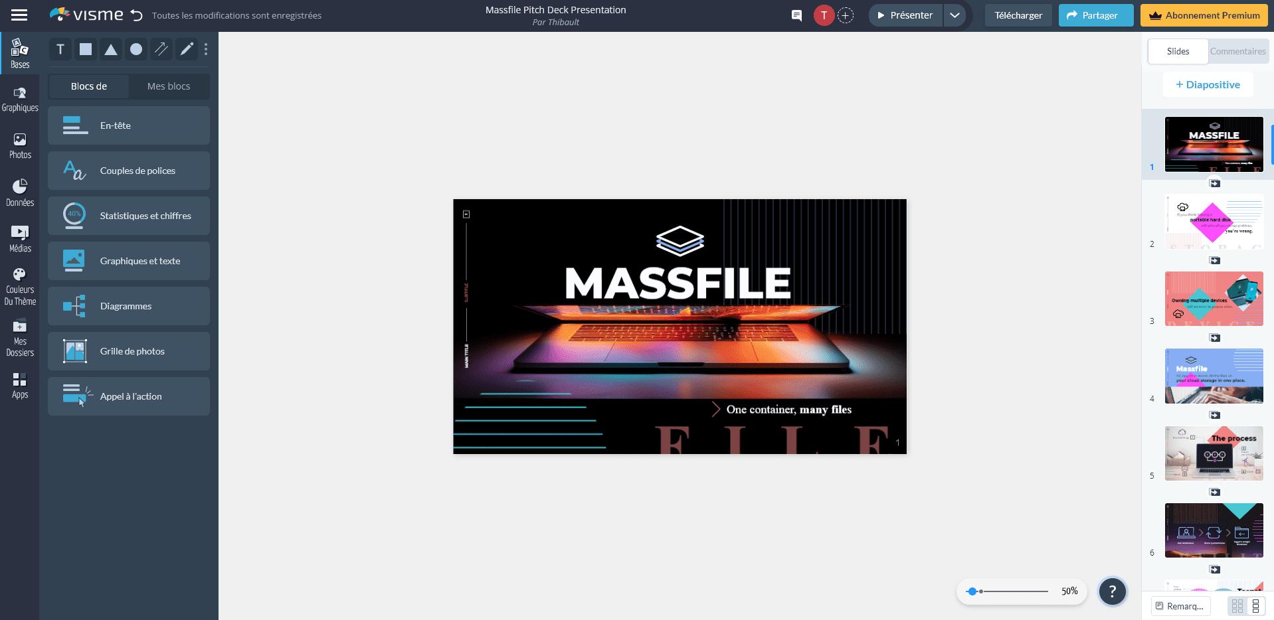Click the undo arrow next to Visme logo
This screenshot has width=1274, height=620.
coord(137,15)
